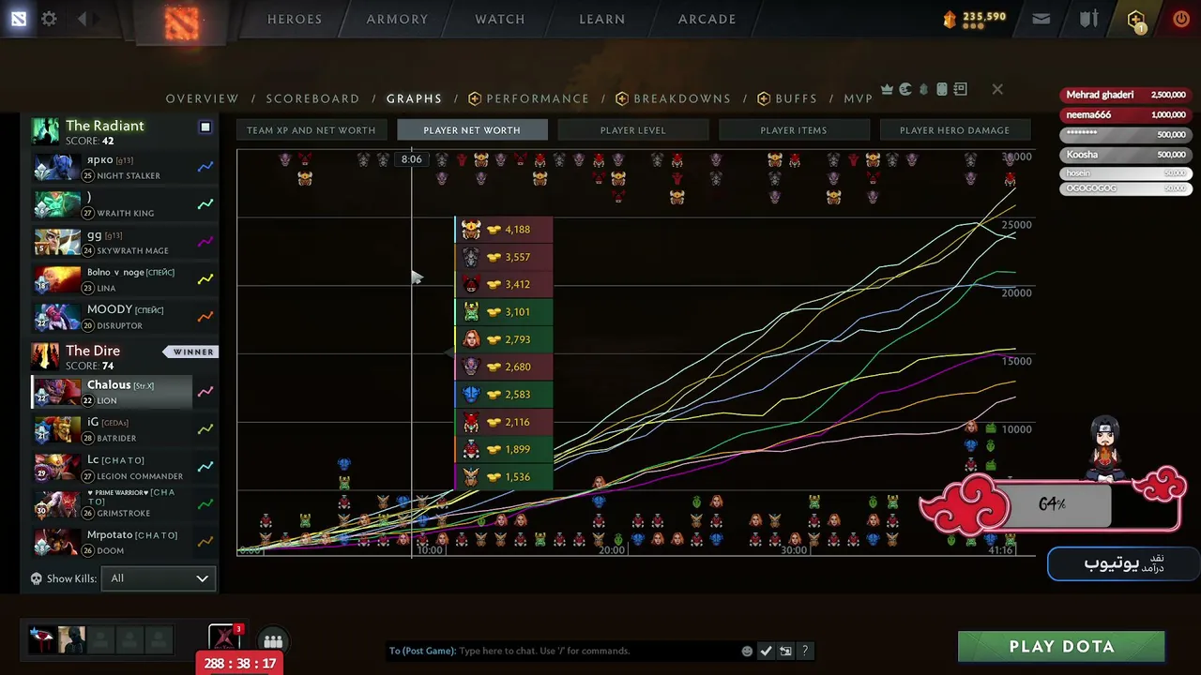Click the skull icon beside Show Kills
The width and height of the screenshot is (1201, 675).
pos(37,578)
